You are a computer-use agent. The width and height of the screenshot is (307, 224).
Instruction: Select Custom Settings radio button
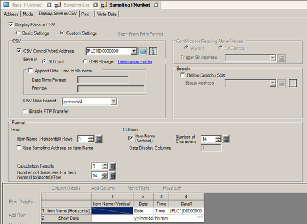(62, 33)
